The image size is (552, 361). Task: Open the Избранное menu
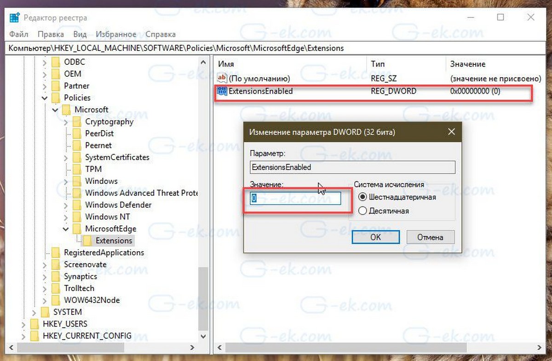point(116,34)
